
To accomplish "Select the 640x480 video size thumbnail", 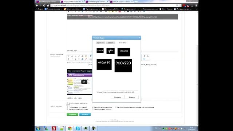I will tap(104, 64).
